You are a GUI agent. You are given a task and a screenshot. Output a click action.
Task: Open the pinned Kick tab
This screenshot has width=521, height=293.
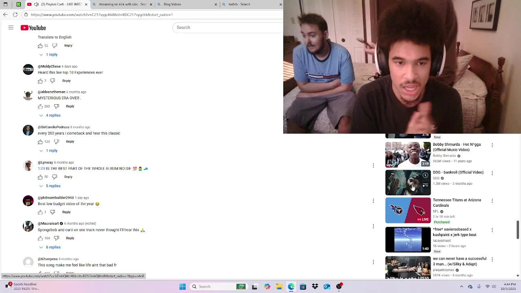(x=18, y=4)
